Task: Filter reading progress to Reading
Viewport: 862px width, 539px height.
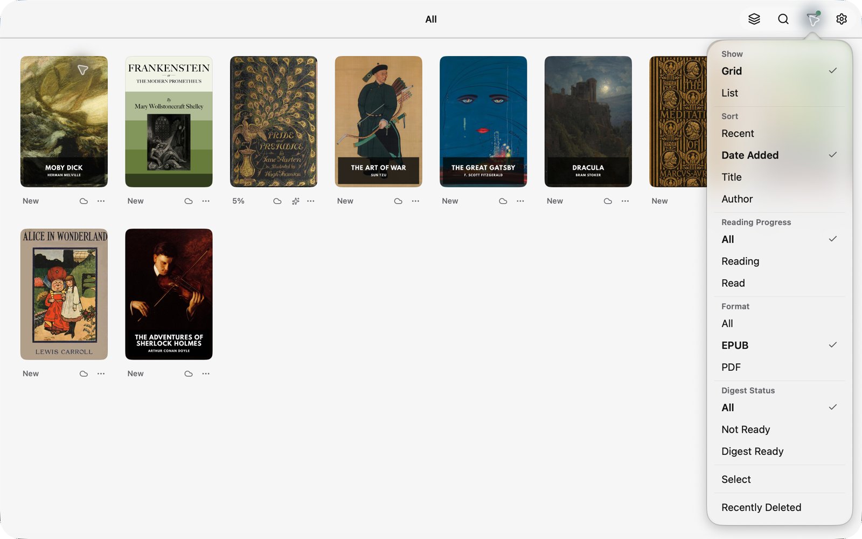Action: click(779, 261)
